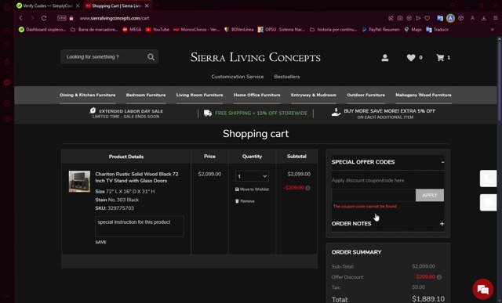This screenshot has width=502, height=303.
Task: Click Buy More Save More banner
Action: (384, 114)
